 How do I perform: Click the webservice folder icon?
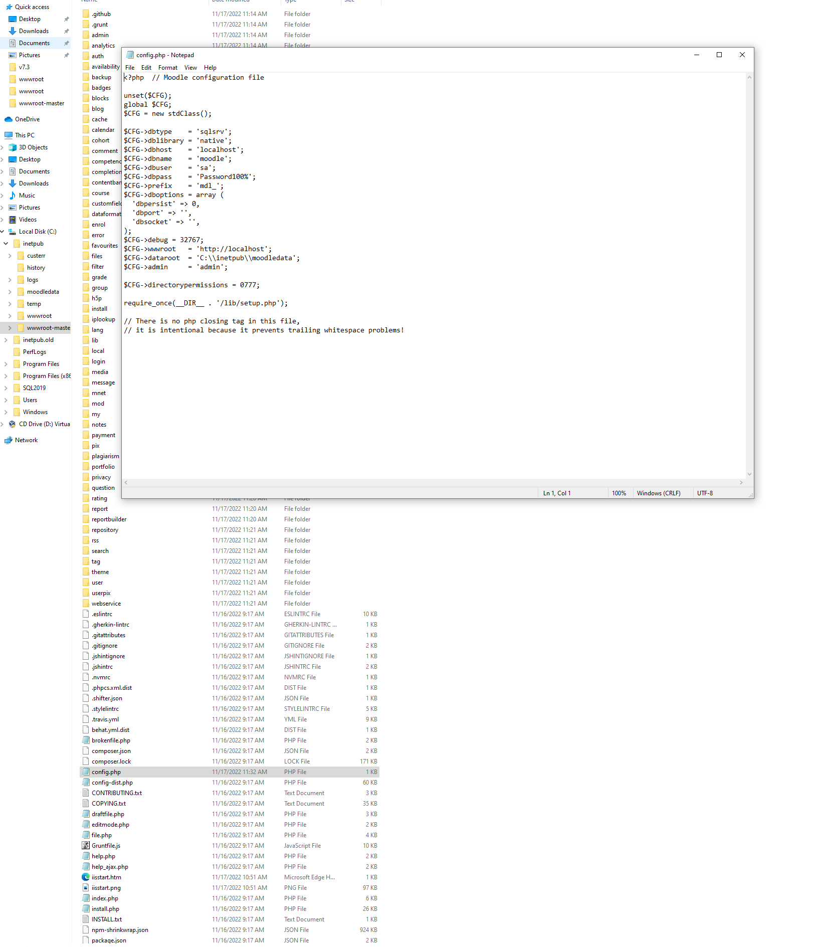tap(86, 604)
